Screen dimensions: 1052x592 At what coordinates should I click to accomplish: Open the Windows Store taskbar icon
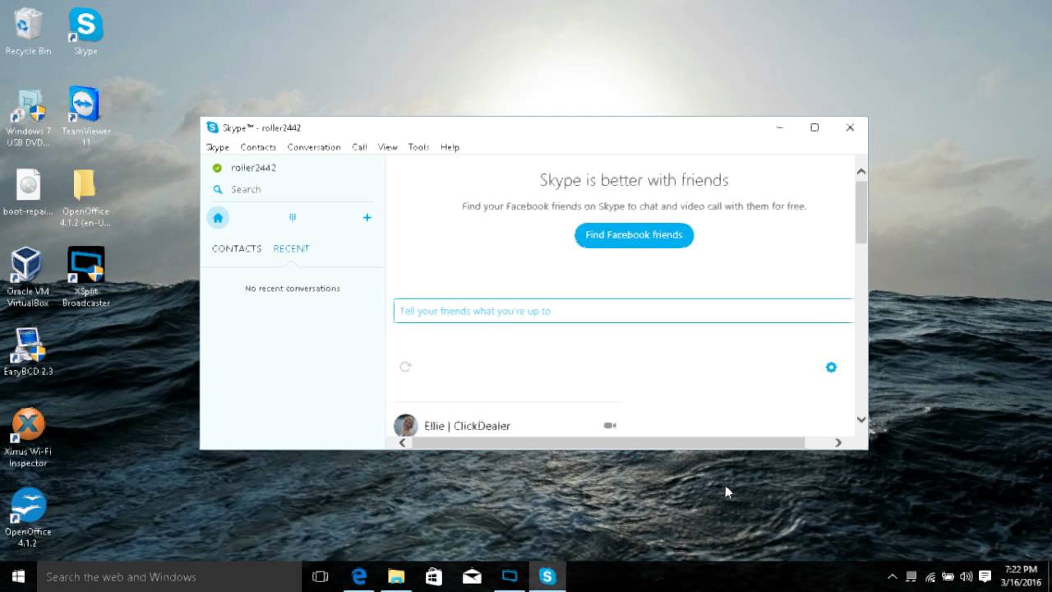coord(434,576)
